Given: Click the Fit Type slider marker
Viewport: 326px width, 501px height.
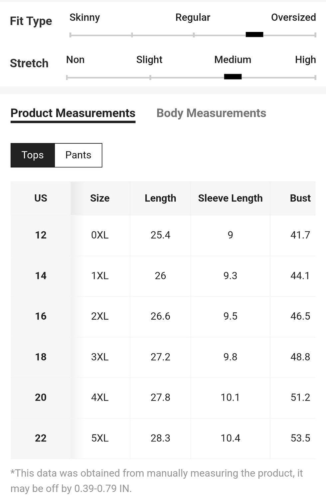Looking at the screenshot, I should pos(254,35).
